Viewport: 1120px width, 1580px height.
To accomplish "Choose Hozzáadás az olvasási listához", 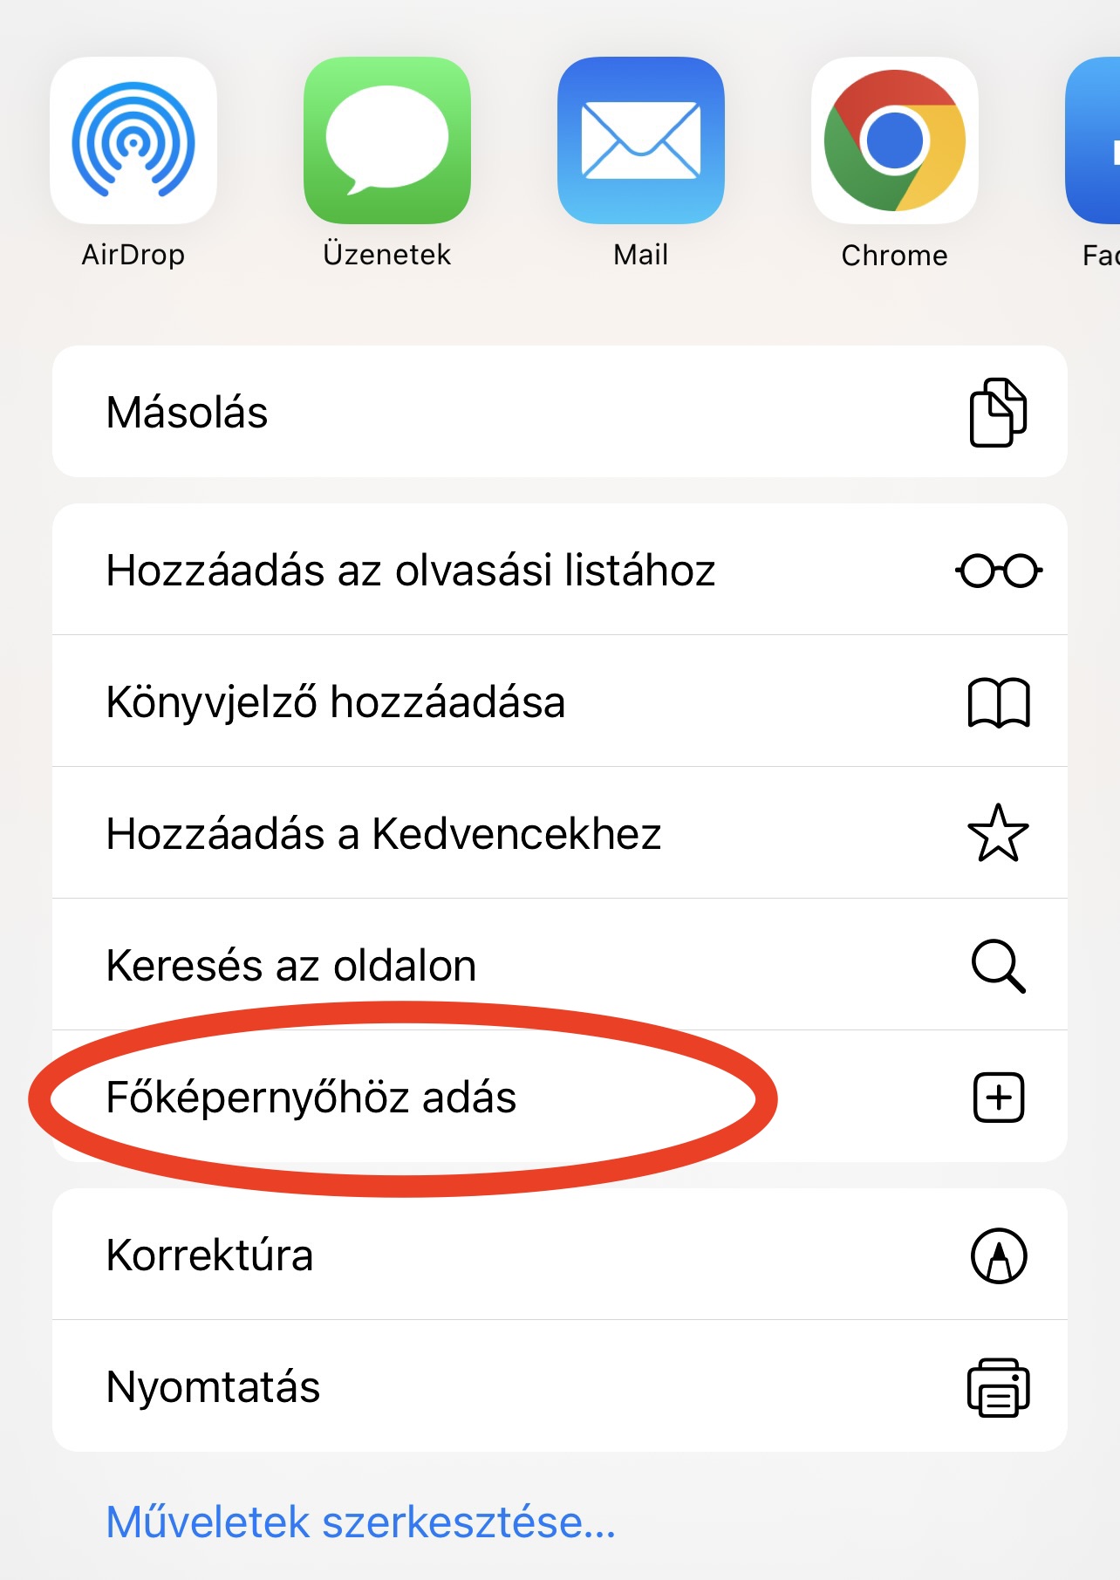I will (560, 570).
